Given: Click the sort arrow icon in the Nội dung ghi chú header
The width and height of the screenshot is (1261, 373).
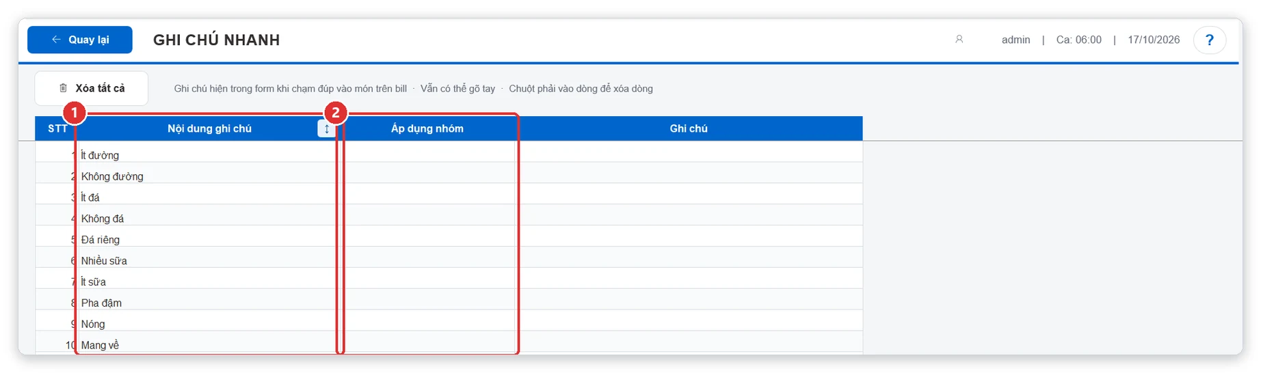Looking at the screenshot, I should click(326, 128).
